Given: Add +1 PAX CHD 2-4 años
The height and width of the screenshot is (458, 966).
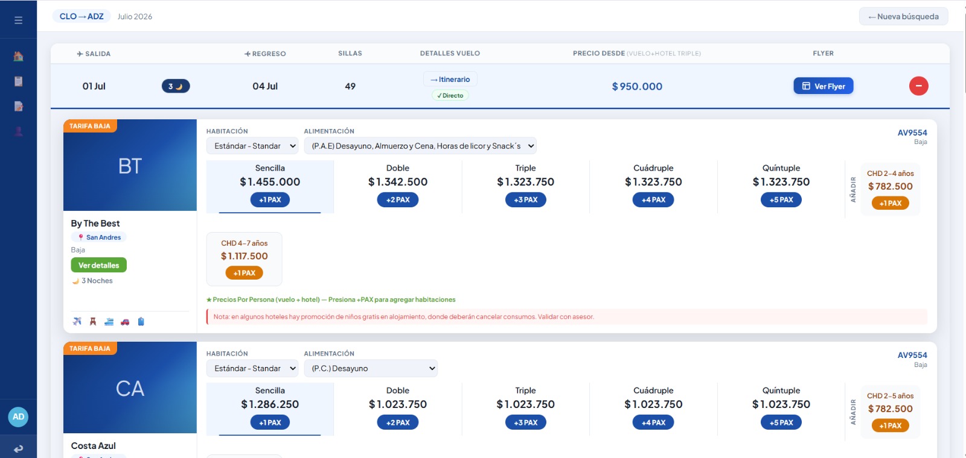Looking at the screenshot, I should 891,204.
